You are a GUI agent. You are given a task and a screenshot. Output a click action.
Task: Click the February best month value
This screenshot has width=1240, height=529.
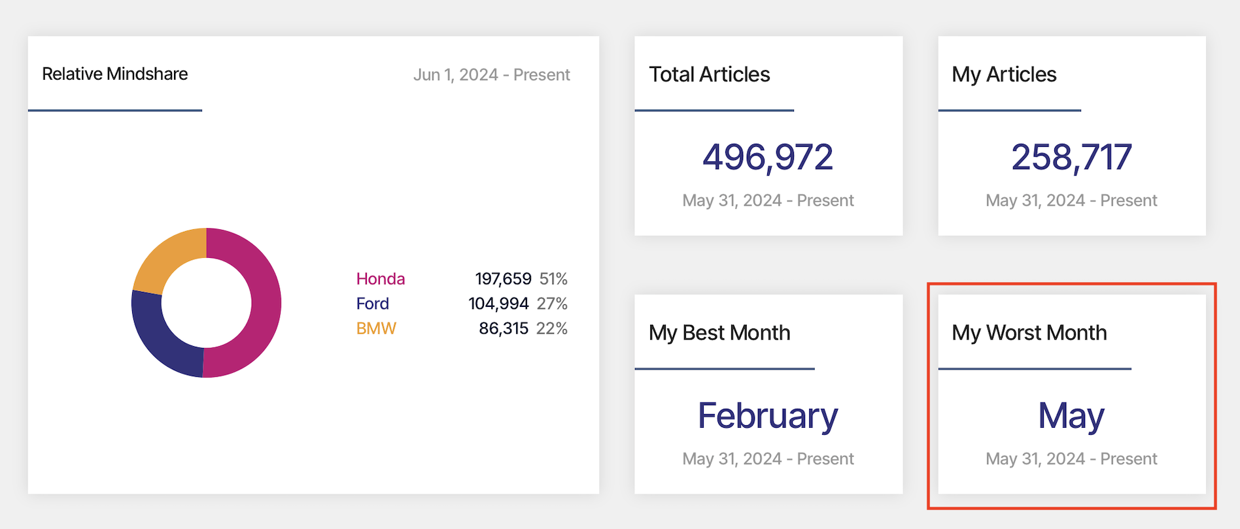(768, 416)
